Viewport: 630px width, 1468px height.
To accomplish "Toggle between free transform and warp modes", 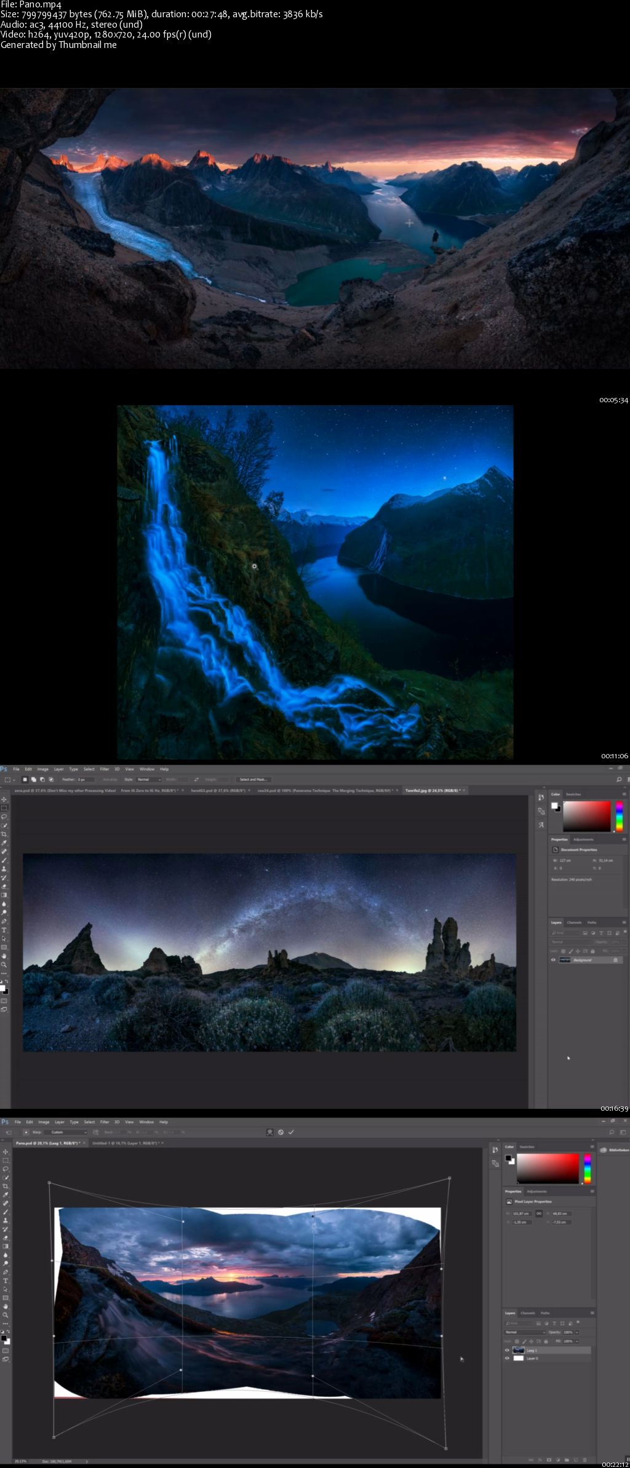I will pos(269,1132).
